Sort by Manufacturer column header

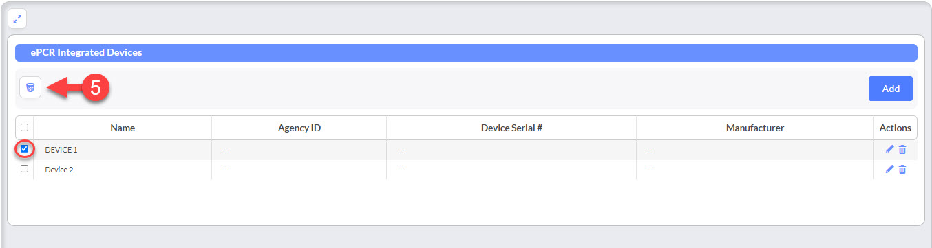[x=755, y=128]
